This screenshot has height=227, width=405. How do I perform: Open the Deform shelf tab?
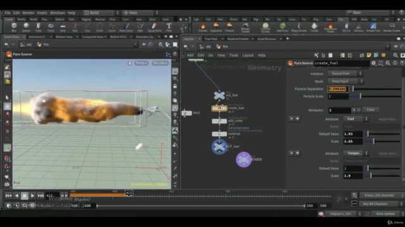click(x=59, y=20)
